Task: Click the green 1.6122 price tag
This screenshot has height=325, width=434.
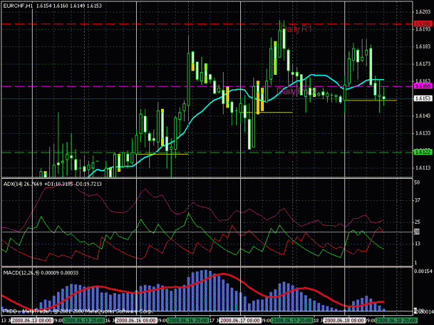Action: [423, 152]
